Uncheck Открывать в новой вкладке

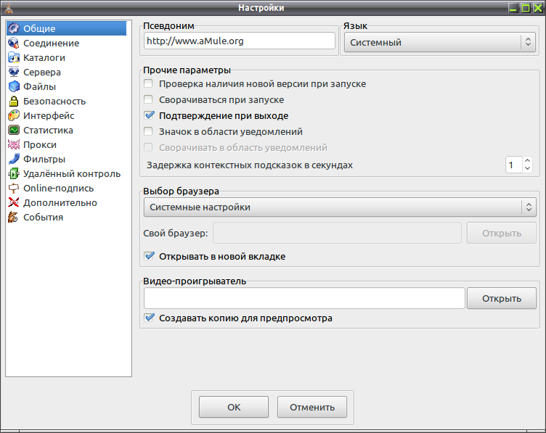tap(149, 256)
